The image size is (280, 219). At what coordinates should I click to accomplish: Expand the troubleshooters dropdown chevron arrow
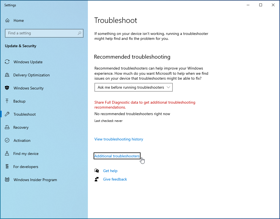168,87
